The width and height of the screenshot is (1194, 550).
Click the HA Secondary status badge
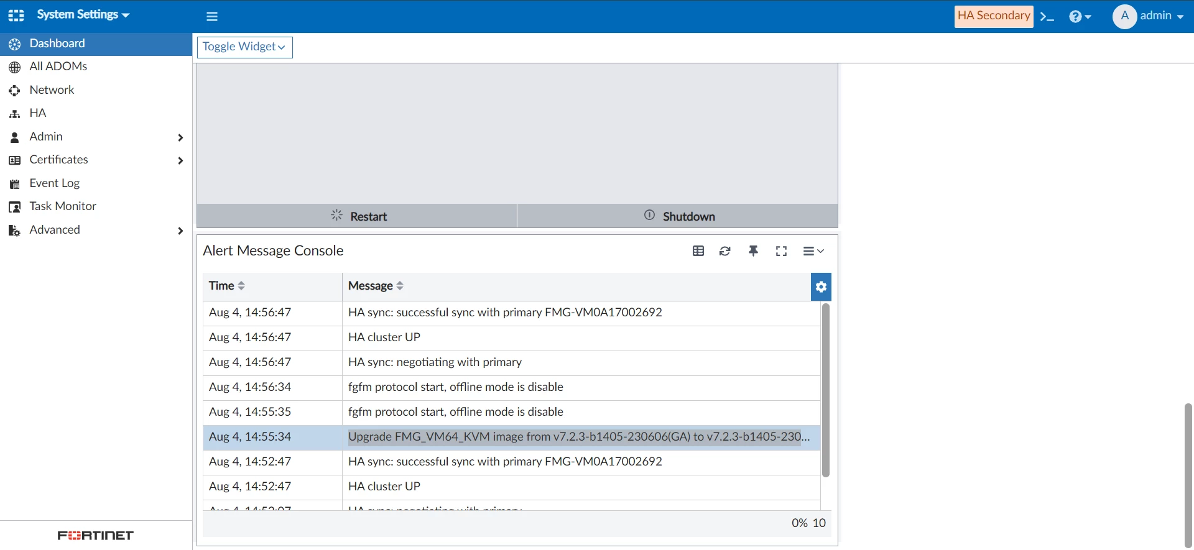[994, 16]
